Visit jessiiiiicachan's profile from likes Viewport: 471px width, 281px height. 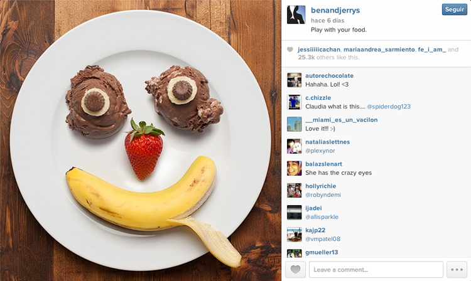click(319, 50)
